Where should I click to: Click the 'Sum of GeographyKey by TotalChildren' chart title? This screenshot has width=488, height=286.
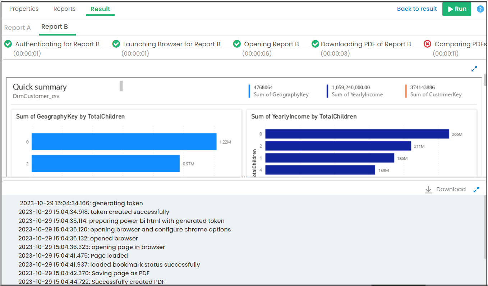70,117
